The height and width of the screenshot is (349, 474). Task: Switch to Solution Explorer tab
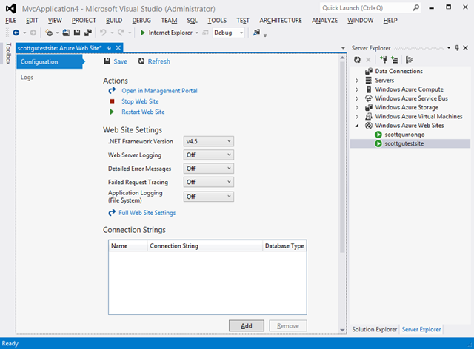click(374, 329)
